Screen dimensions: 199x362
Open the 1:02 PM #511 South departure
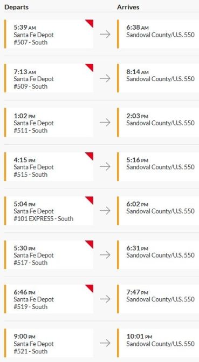point(49,122)
